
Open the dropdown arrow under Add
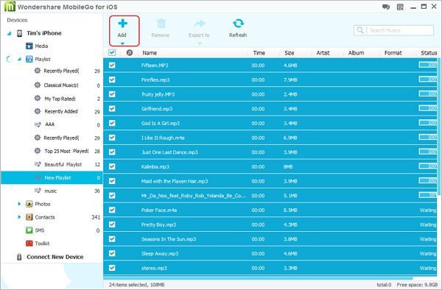tap(122, 43)
